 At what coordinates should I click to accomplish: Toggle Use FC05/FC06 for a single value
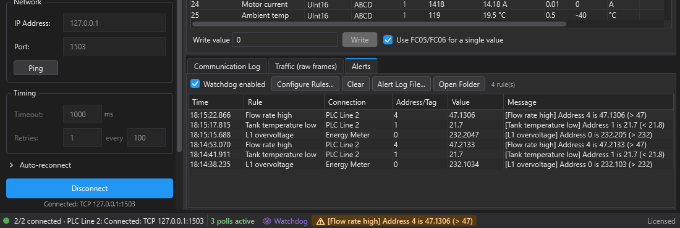click(x=388, y=40)
